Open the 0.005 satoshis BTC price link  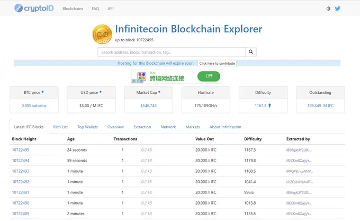coord(34,105)
